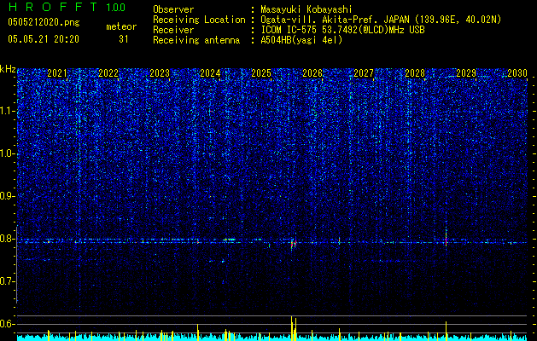Click the meteor count label
537x341 pixels.
pyautogui.click(x=121, y=26)
